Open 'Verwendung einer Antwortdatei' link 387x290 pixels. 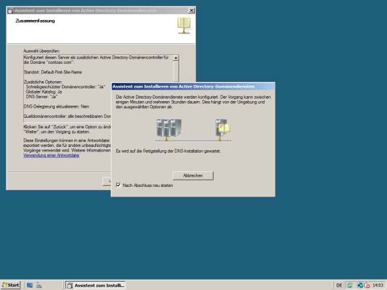coord(52,155)
